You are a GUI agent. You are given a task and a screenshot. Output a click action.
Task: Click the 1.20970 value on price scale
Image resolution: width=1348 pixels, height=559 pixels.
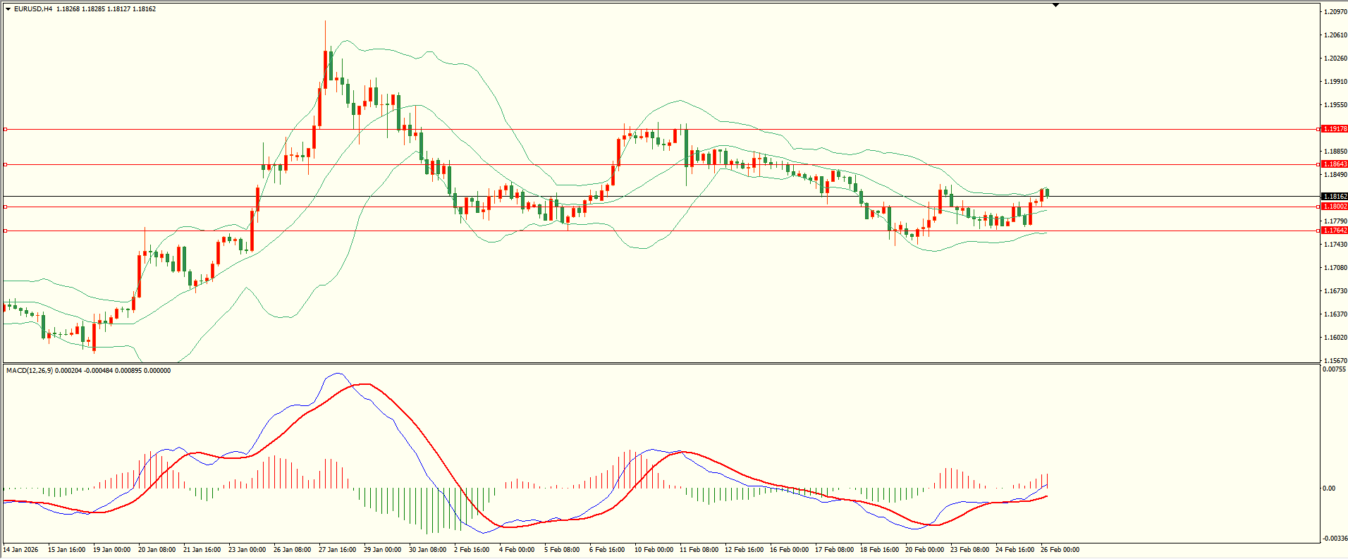(x=1335, y=12)
